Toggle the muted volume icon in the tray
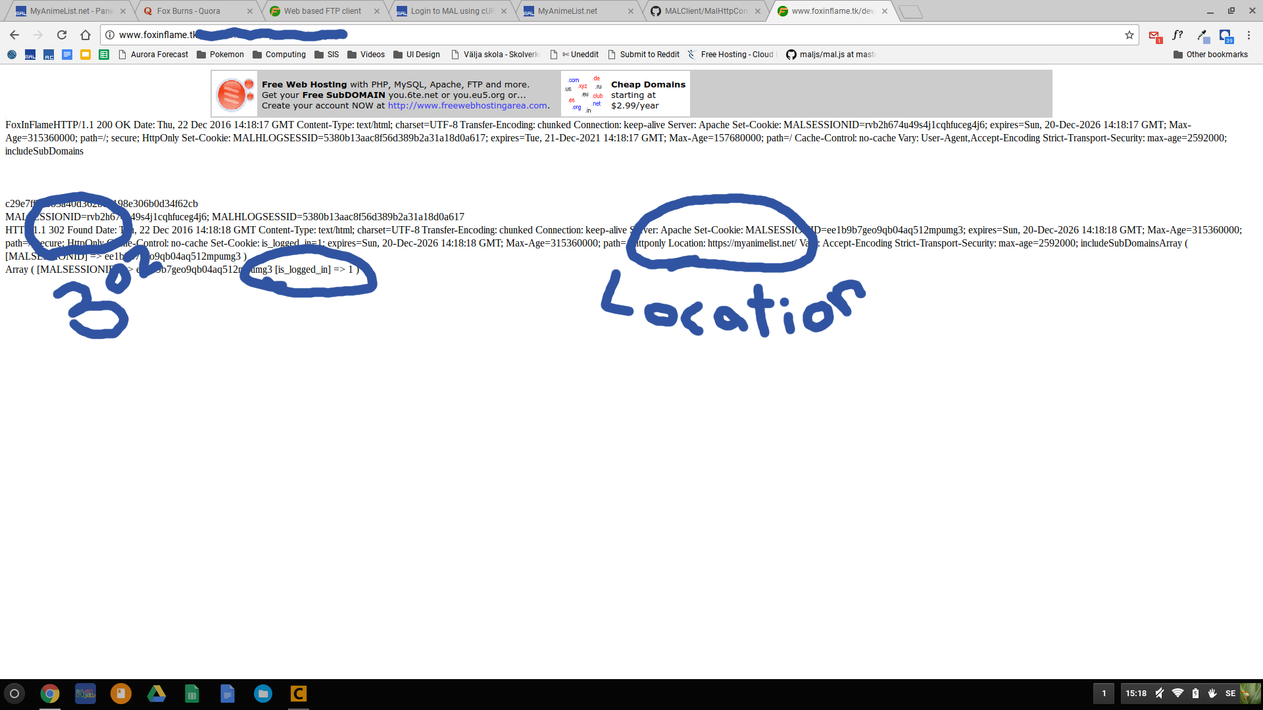Image resolution: width=1263 pixels, height=710 pixels. coord(1160,693)
